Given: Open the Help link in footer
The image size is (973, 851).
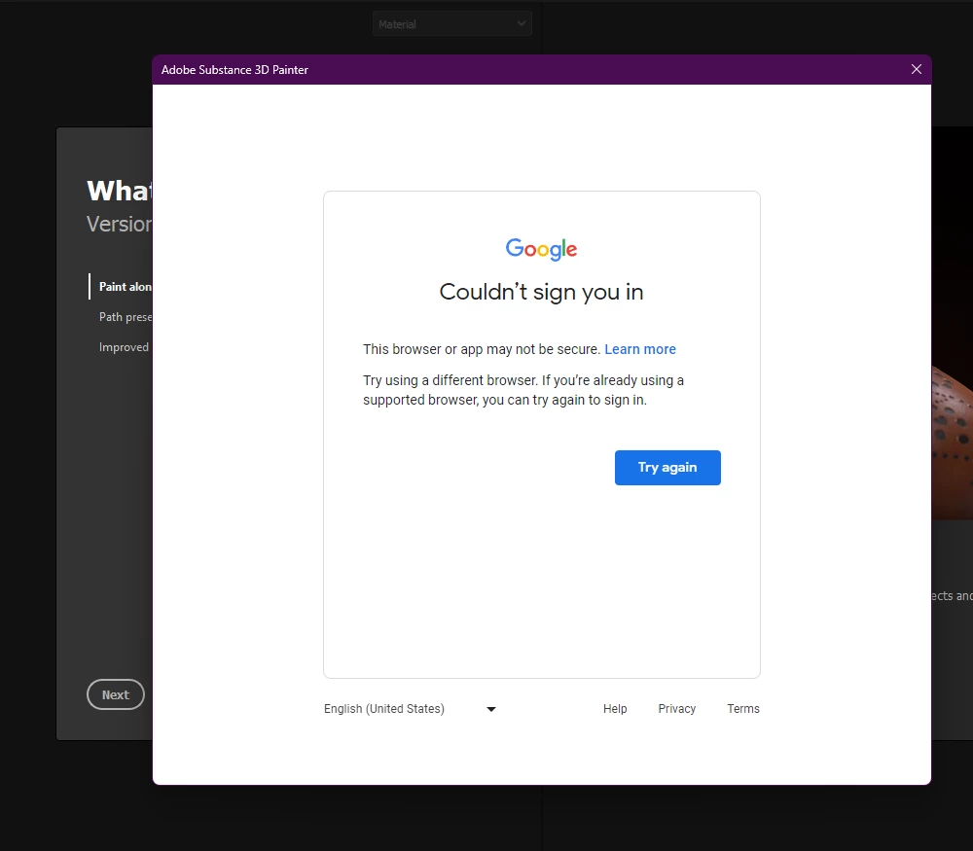Looking at the screenshot, I should (x=615, y=708).
